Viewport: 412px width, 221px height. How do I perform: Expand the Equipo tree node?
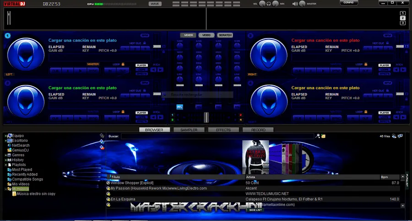tap(6, 136)
